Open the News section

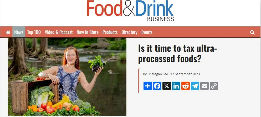[x=19, y=32]
